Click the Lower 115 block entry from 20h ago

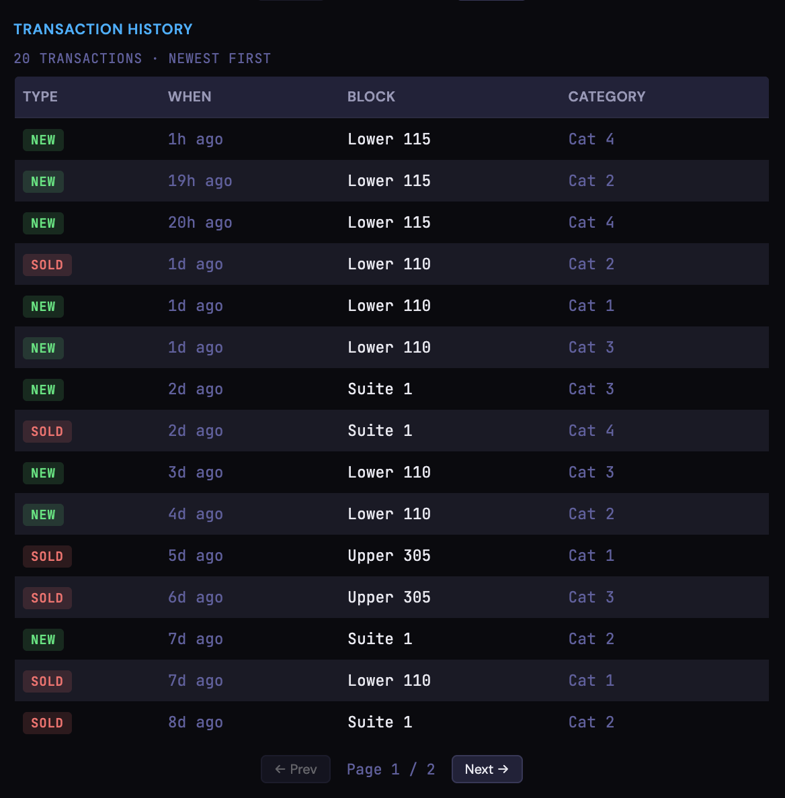(389, 222)
